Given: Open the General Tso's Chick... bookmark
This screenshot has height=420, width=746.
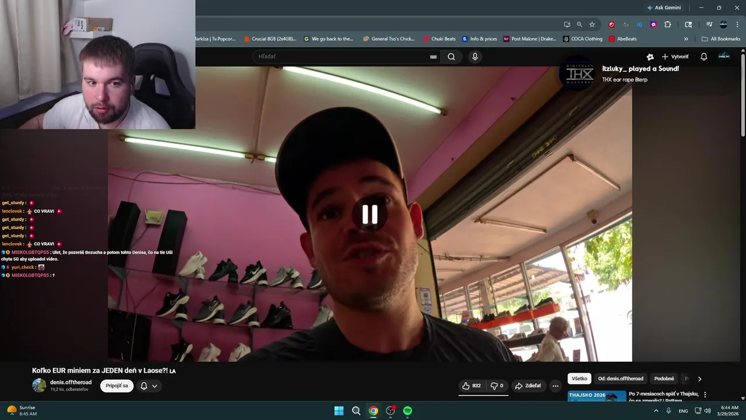Looking at the screenshot, I should tap(389, 39).
